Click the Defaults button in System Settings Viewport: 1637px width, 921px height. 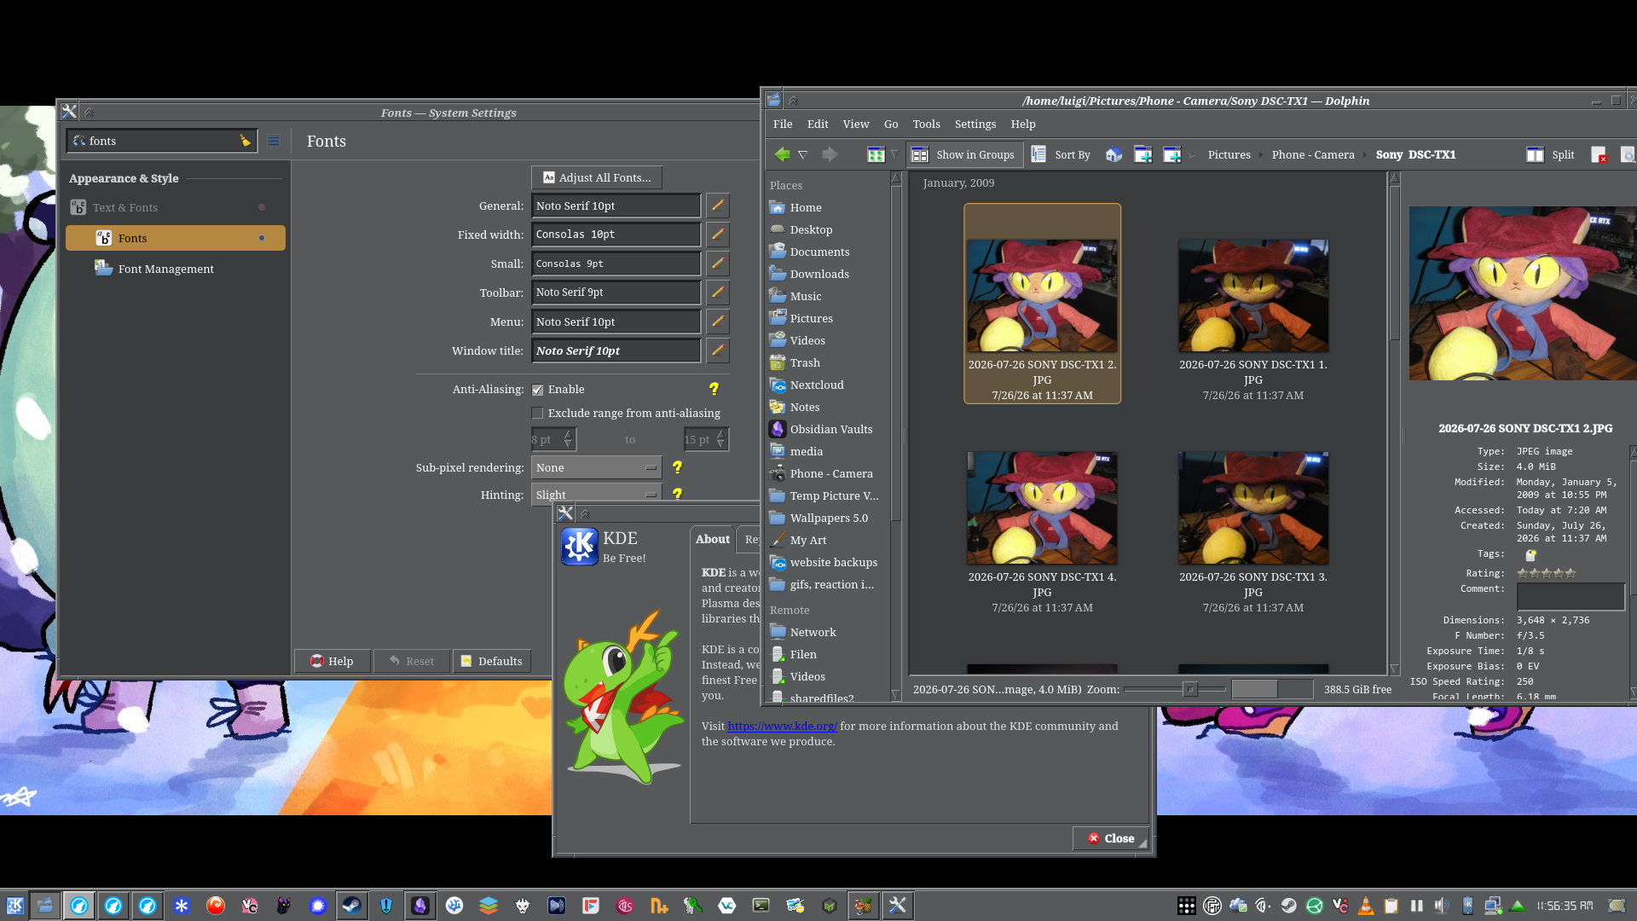pyautogui.click(x=491, y=661)
